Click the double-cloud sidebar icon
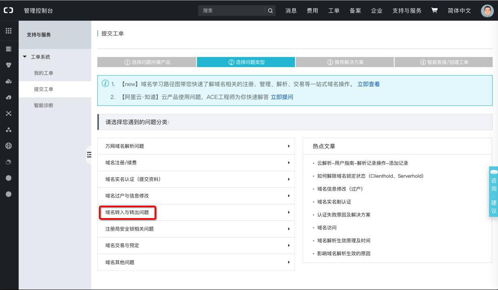The height and width of the screenshot is (290, 498). tap(8, 81)
